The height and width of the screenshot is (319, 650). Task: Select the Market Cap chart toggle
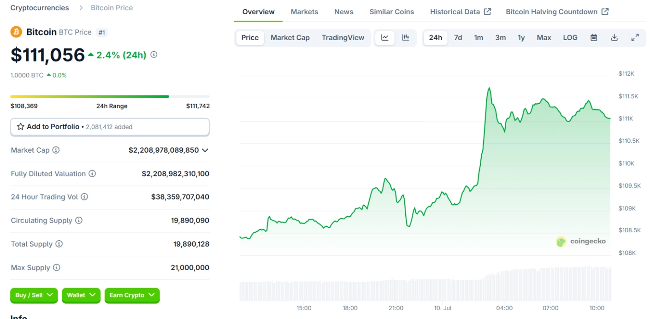290,37
